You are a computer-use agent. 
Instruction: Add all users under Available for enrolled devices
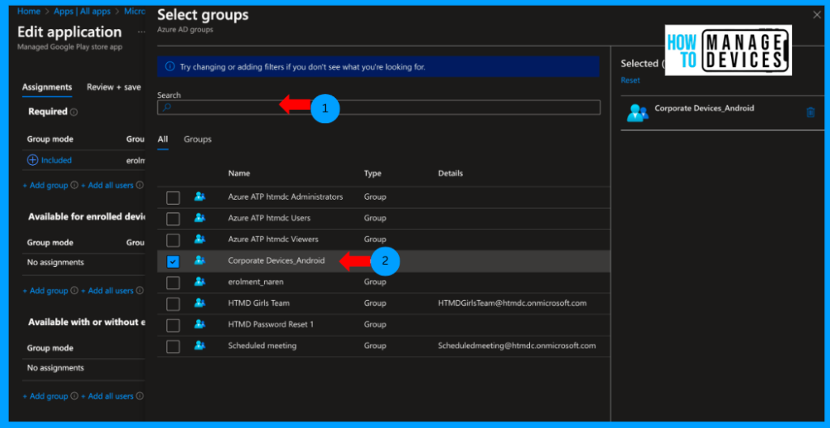(x=108, y=290)
